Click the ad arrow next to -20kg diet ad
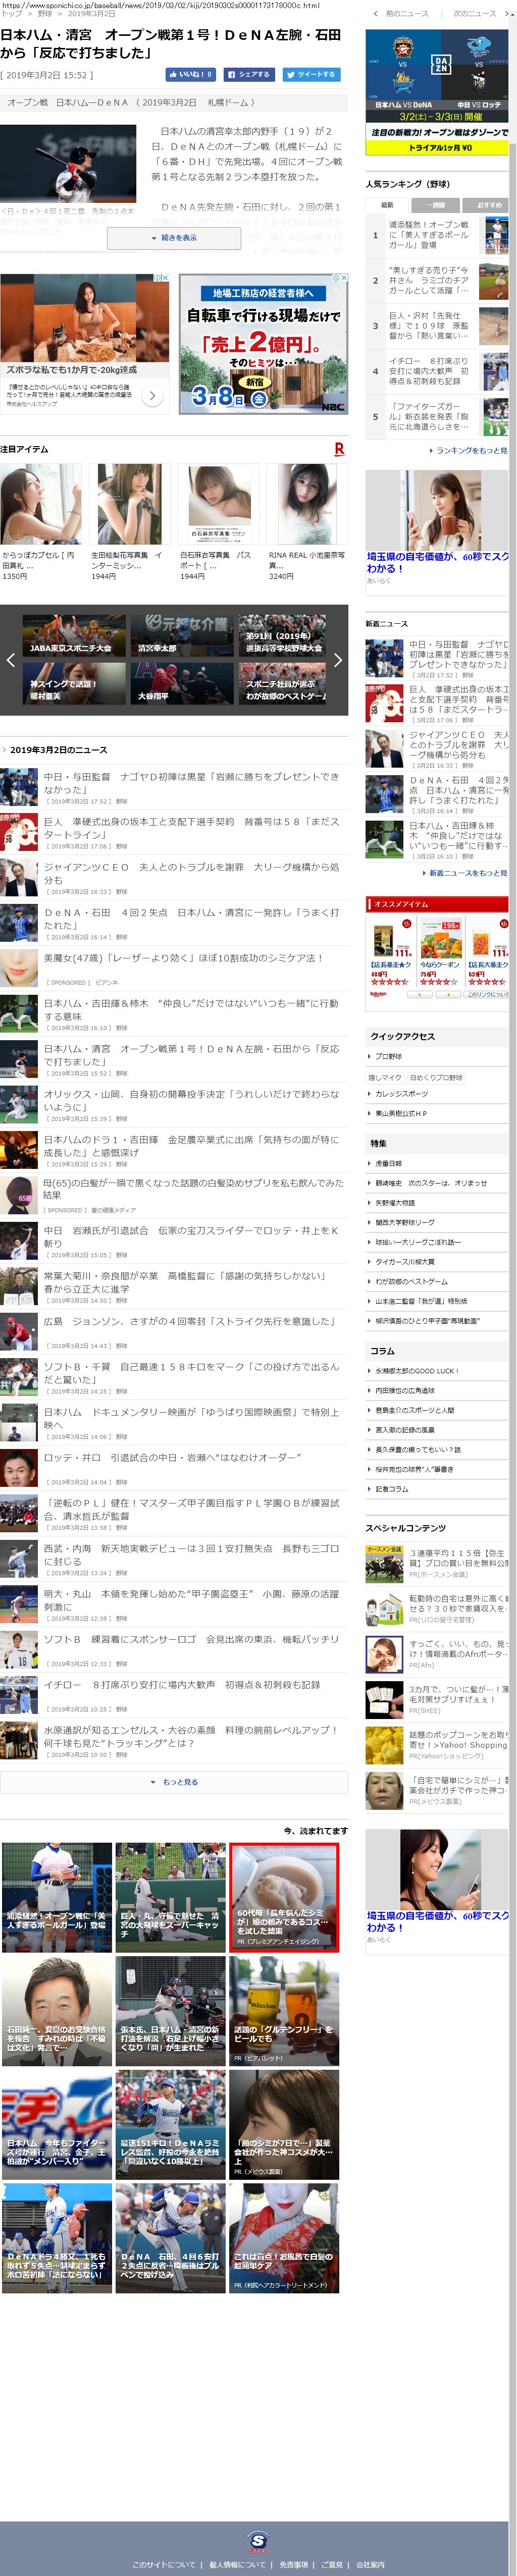This screenshot has width=517, height=2576. point(152,396)
